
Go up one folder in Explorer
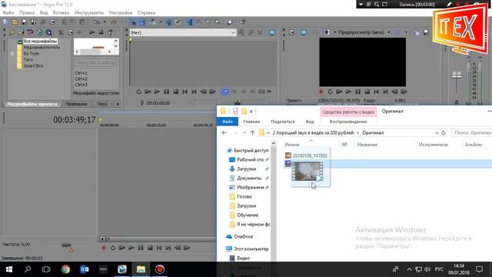tap(252, 133)
